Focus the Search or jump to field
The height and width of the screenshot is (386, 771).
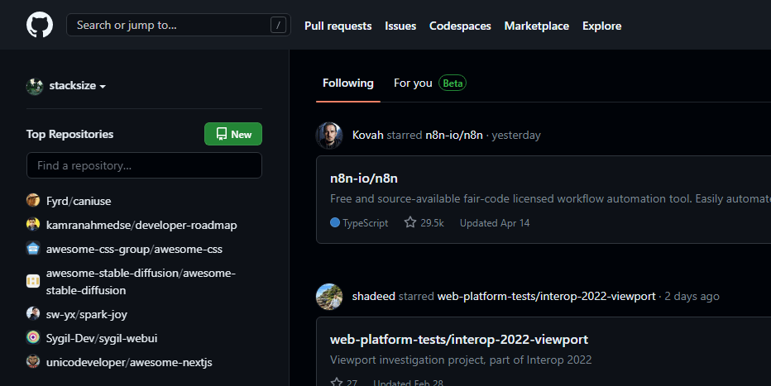click(179, 25)
